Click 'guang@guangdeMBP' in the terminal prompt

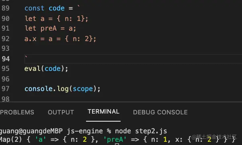(x=31, y=131)
